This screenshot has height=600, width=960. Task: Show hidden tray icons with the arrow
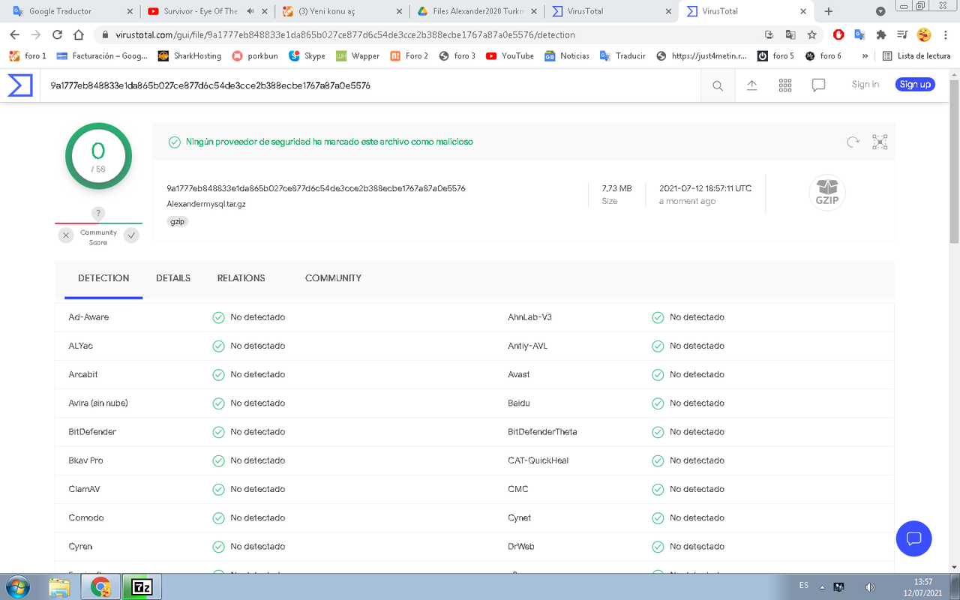pyautogui.click(x=822, y=586)
